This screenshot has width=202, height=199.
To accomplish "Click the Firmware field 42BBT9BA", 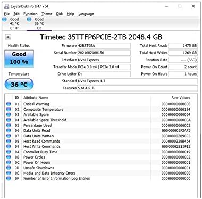I will click(x=104, y=46).
